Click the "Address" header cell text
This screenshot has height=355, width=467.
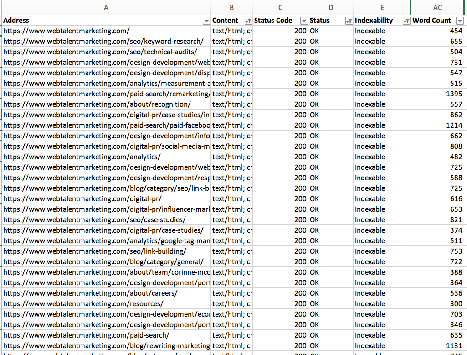coord(16,21)
